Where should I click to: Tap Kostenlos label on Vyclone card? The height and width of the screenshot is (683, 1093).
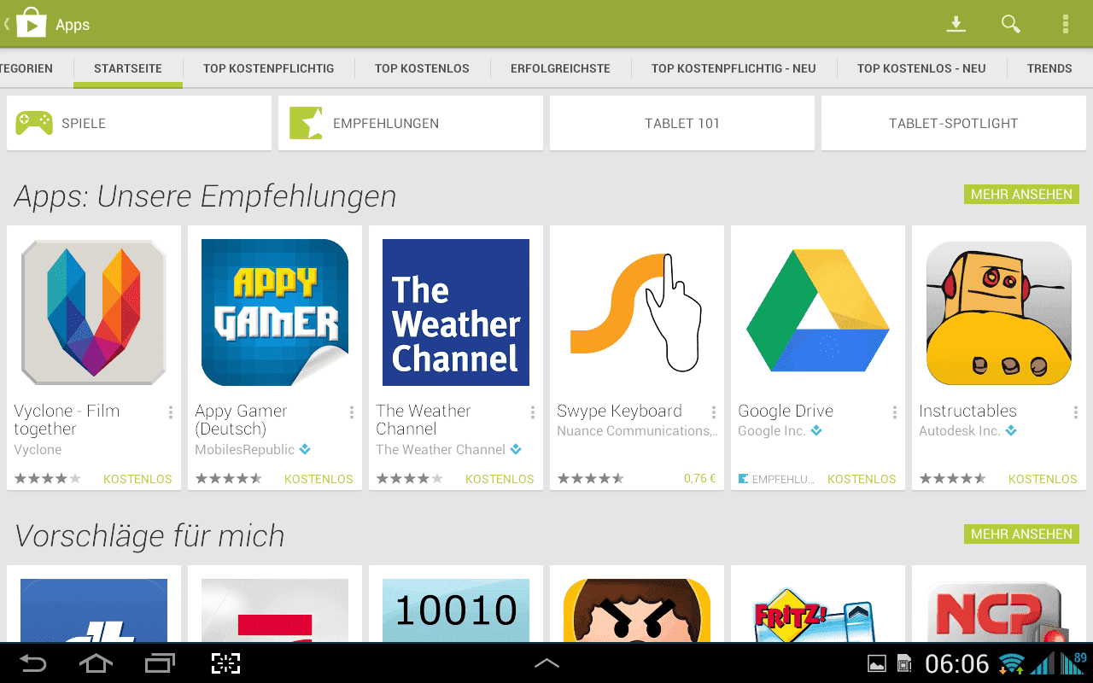(137, 479)
